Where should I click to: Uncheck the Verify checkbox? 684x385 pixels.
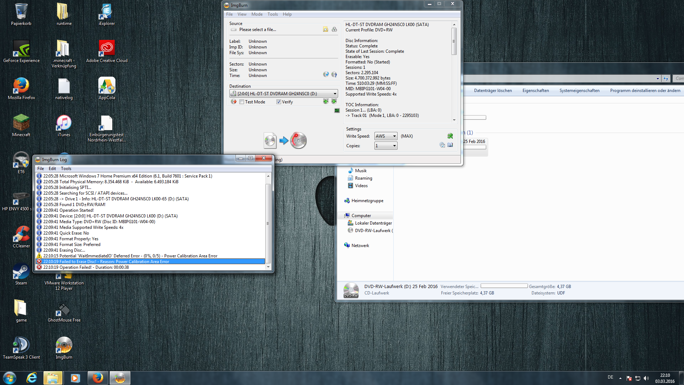279,102
